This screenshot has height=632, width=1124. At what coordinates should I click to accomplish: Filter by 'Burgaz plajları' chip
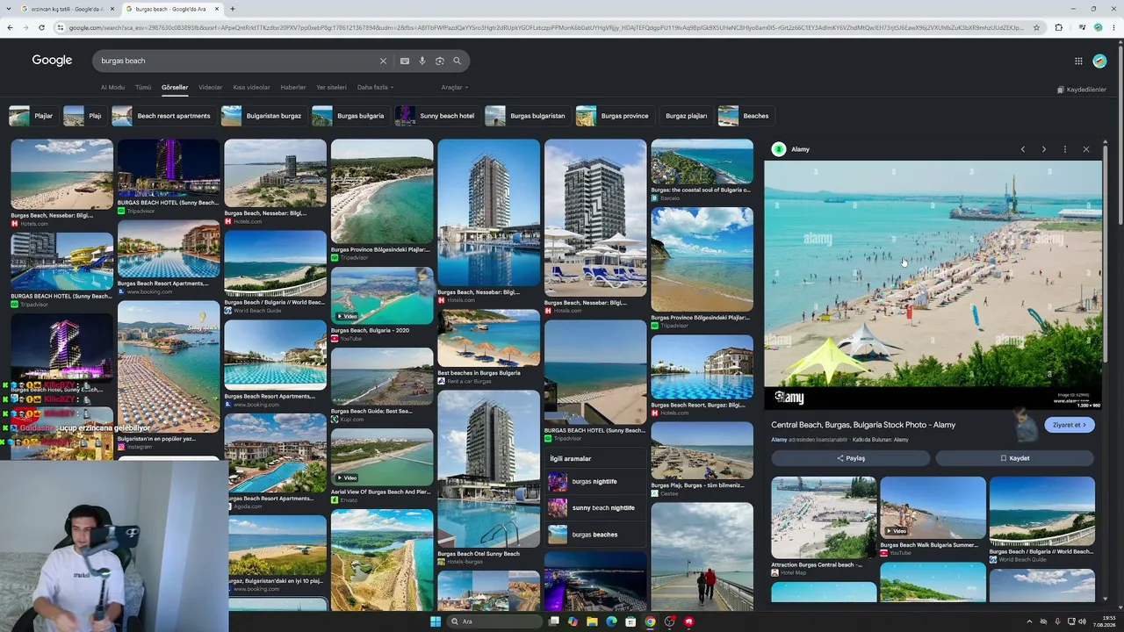click(x=686, y=116)
